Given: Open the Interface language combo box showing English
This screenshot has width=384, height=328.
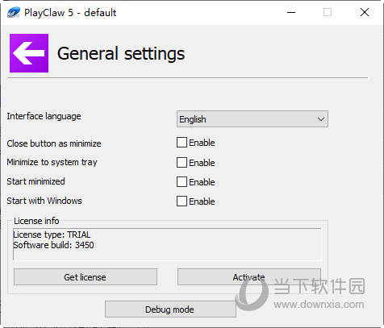Looking at the screenshot, I should click(253, 118).
